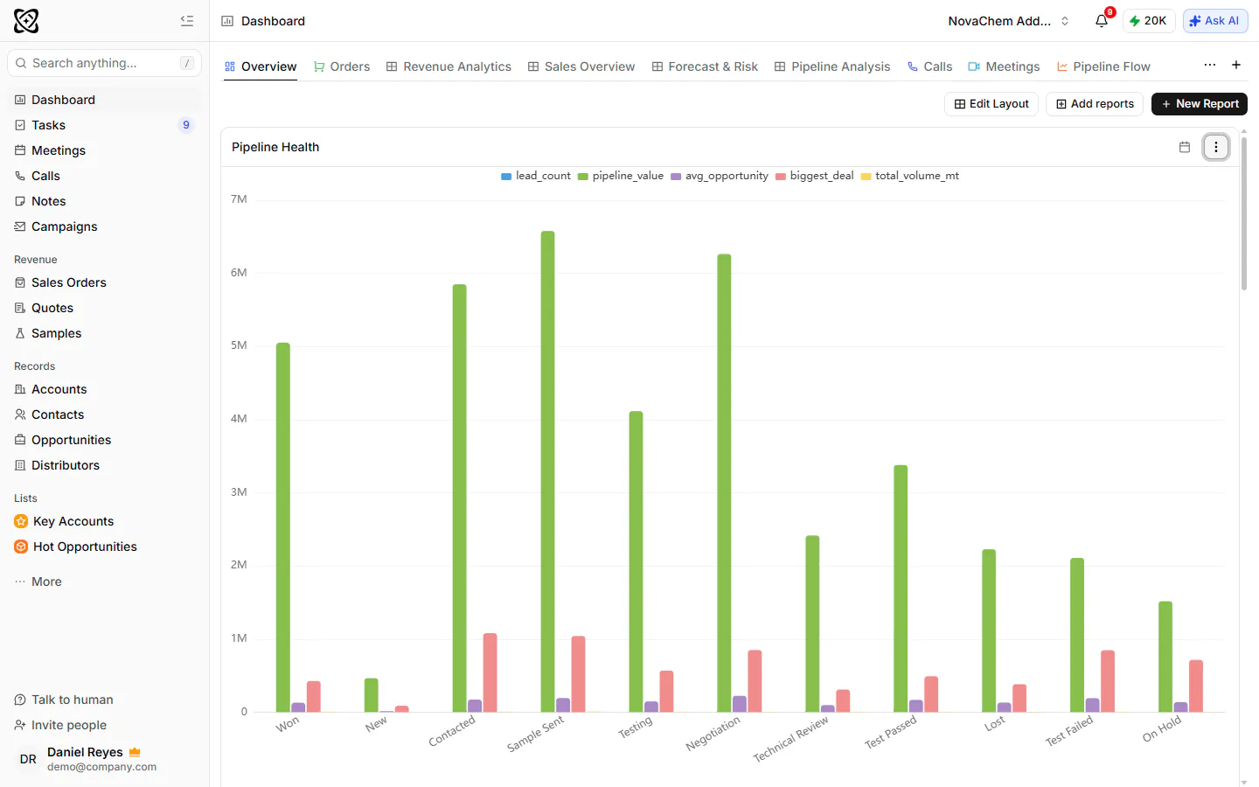
Task: Open the Ask AI assistant
Action: (1215, 21)
